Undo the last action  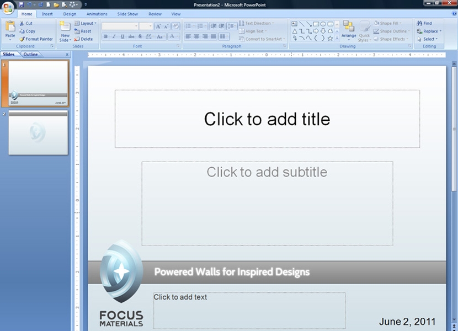coord(29,4)
